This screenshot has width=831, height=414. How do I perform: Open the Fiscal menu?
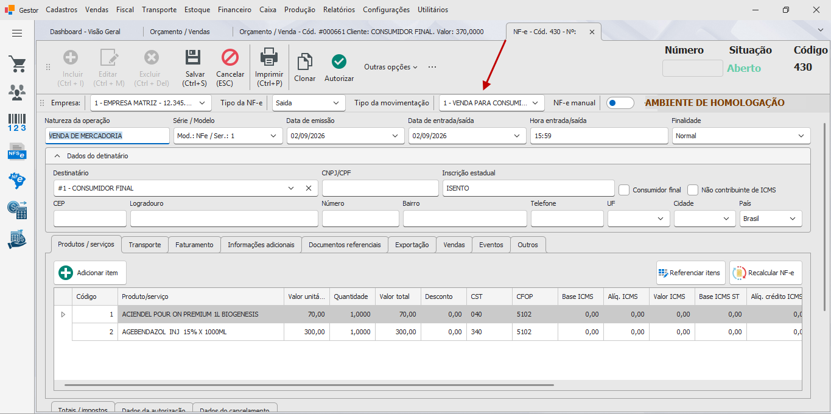pos(125,10)
